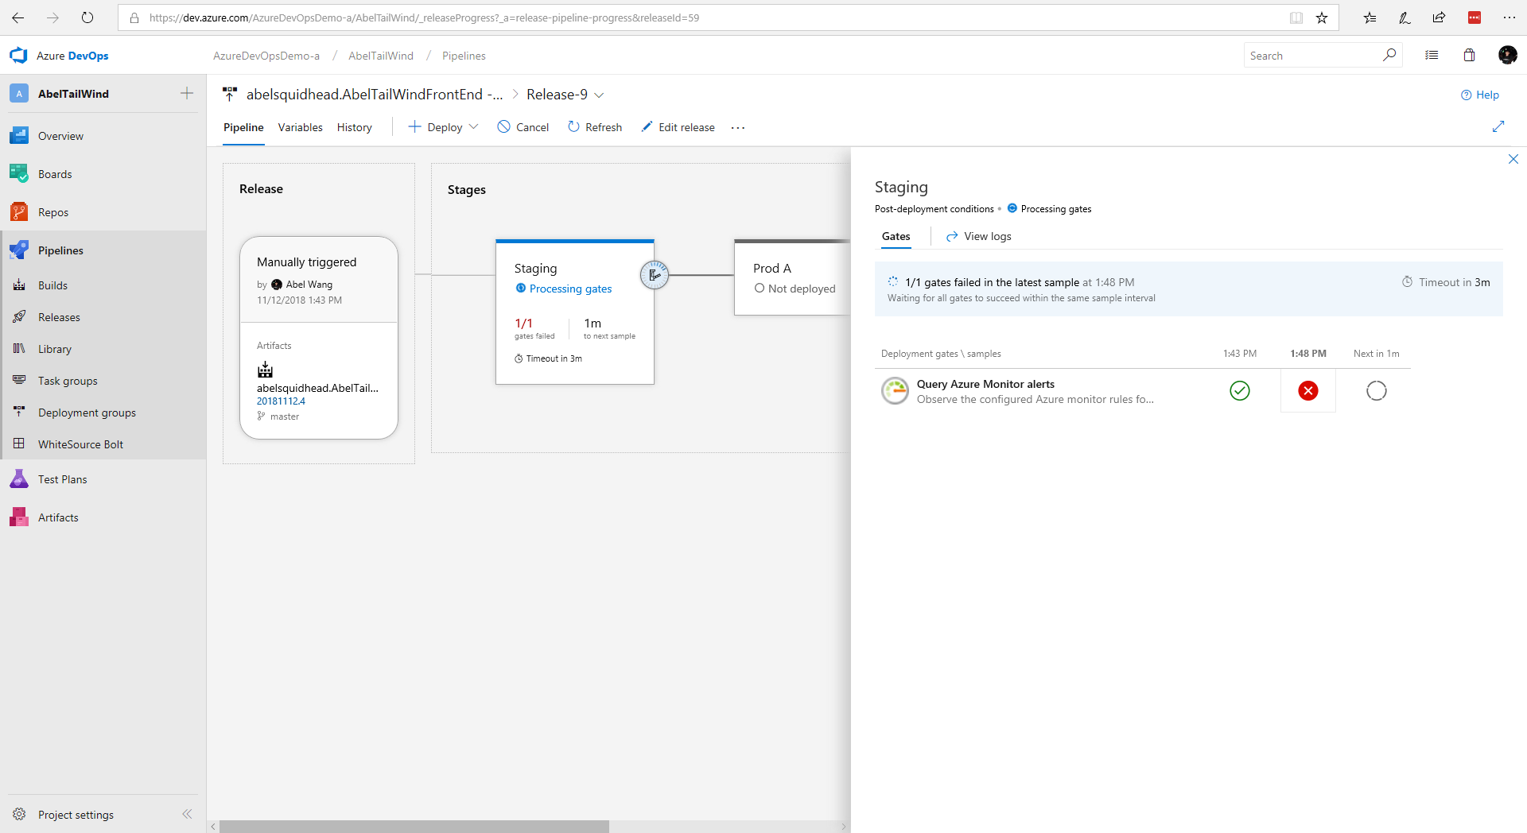Open the Library books icon
Screen dimensions: 1527x833
(19, 349)
